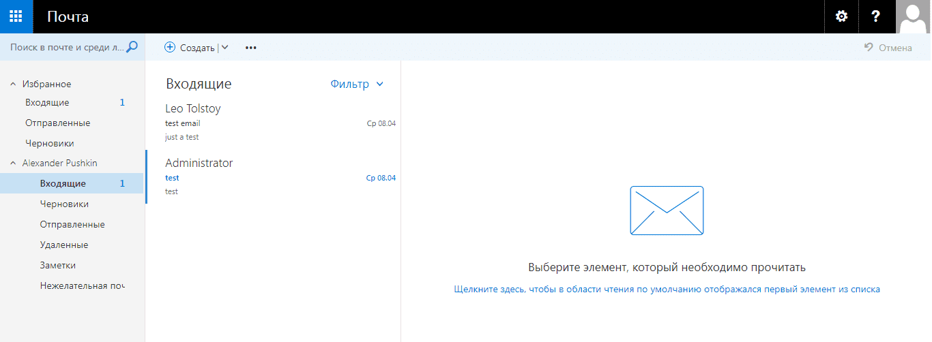Open more actions ellipsis menu
This screenshot has height=342, width=932.
(x=251, y=48)
